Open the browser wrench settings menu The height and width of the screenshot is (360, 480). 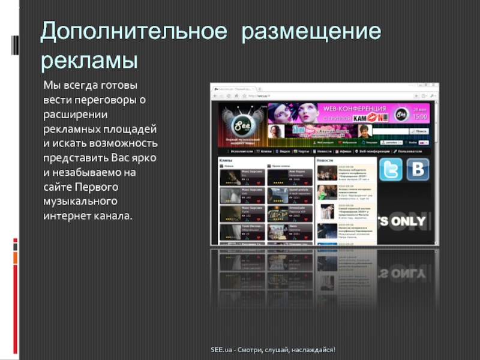coord(433,96)
